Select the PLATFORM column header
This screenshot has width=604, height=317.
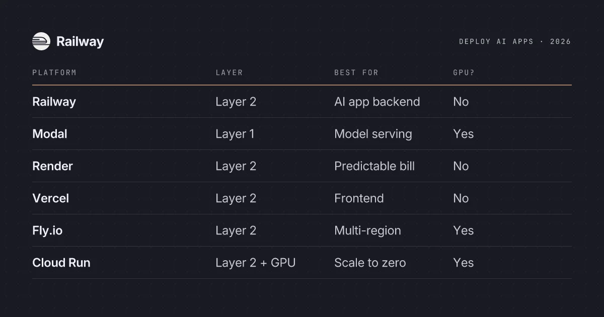[54, 72]
